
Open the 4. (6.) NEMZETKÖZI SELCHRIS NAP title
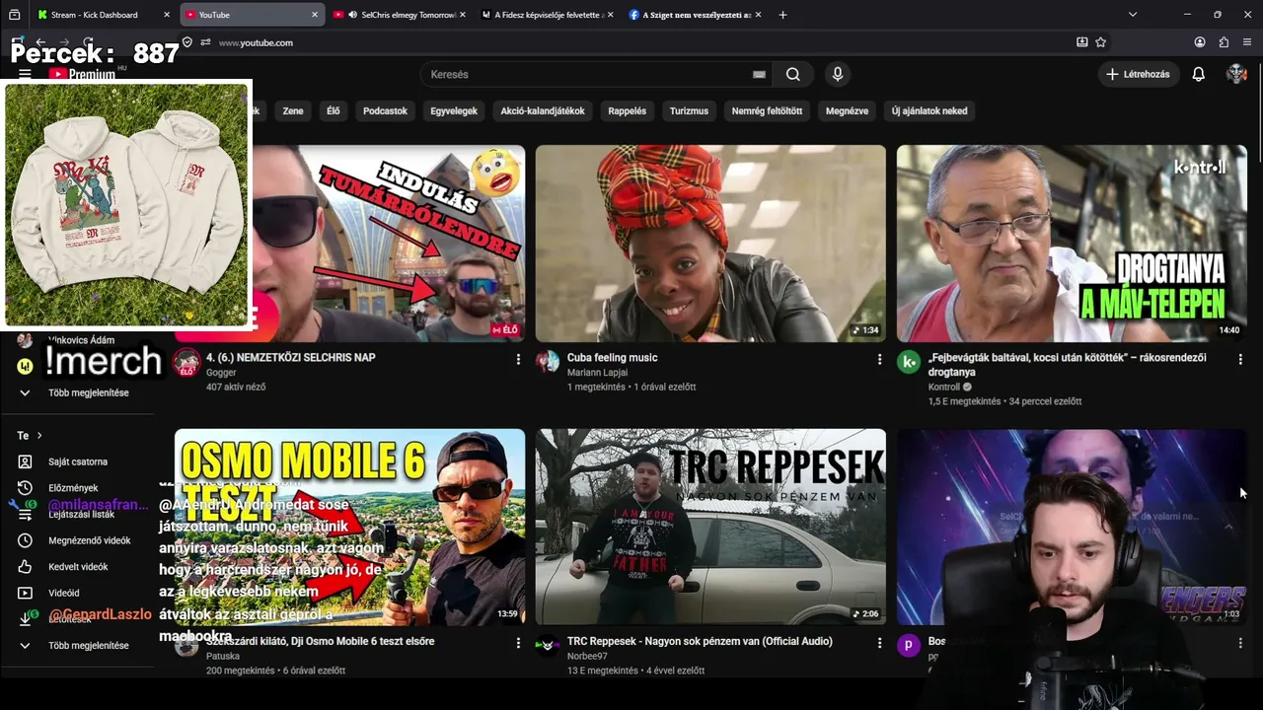click(291, 358)
